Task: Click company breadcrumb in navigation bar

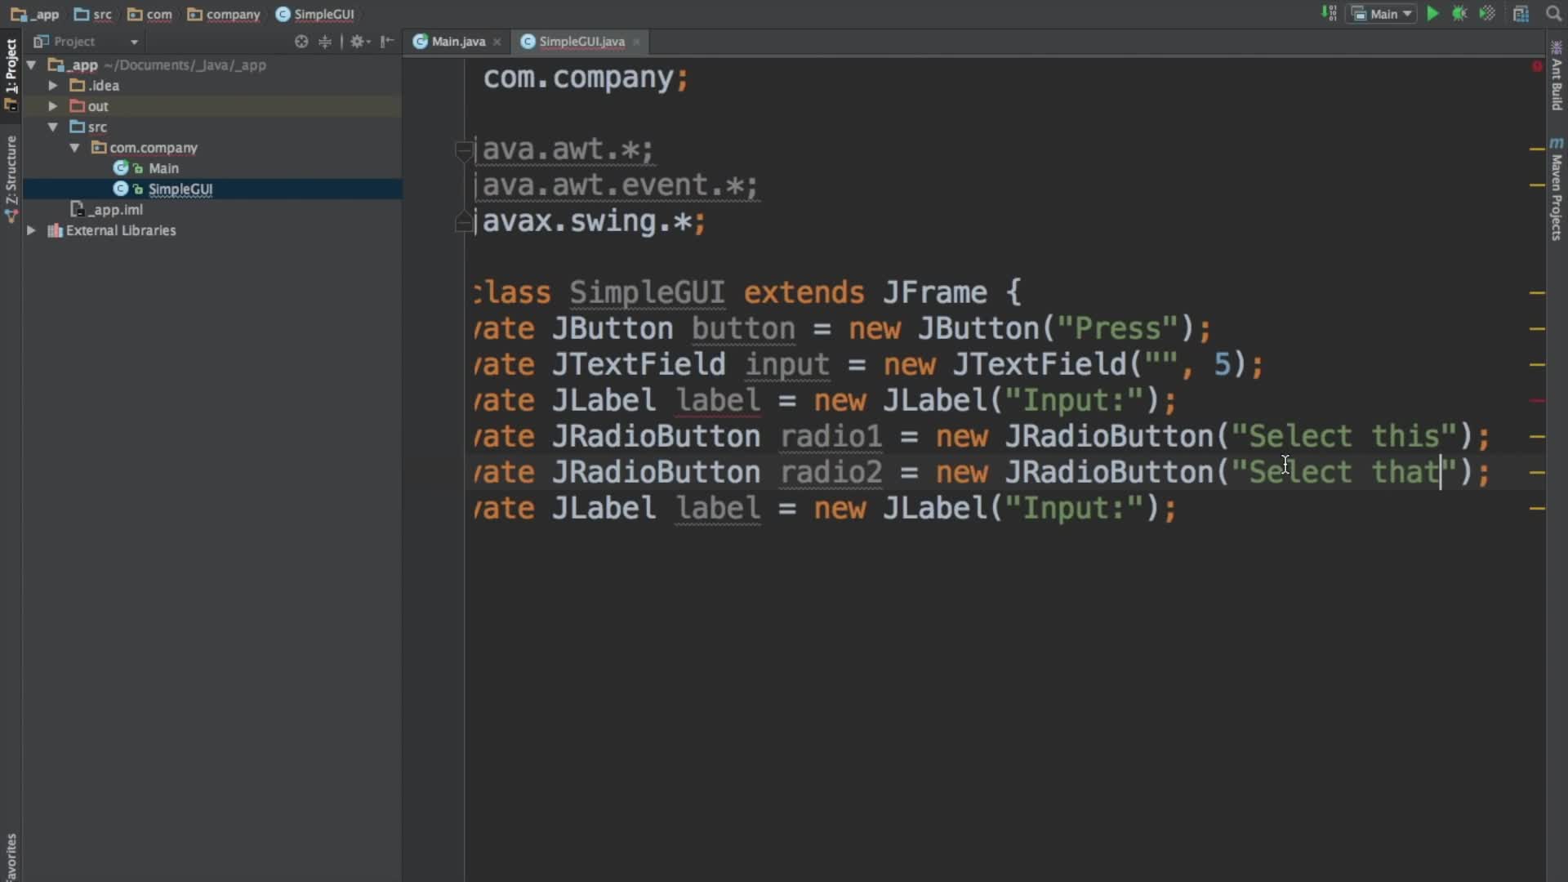Action: click(224, 14)
